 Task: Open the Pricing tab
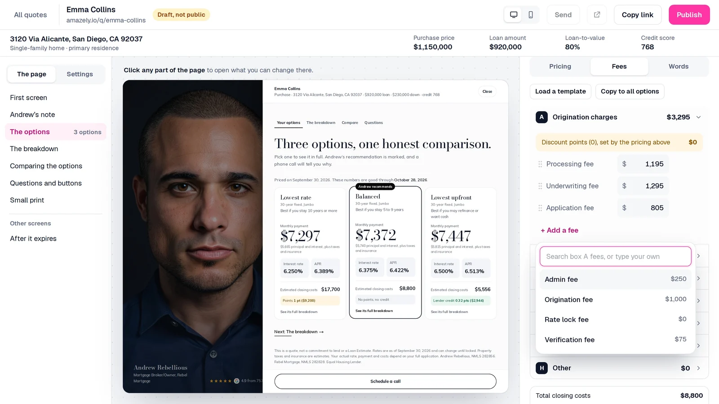coord(560,66)
